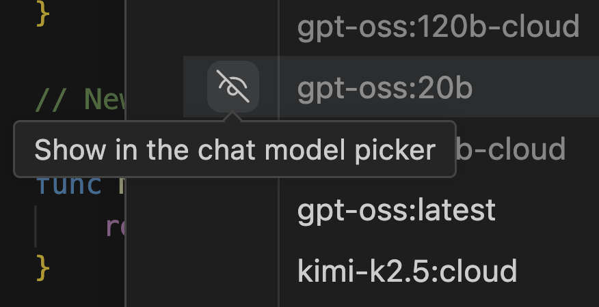
Task: Select the gpt-oss:120b-cloud model entry
Action: [x=438, y=27]
